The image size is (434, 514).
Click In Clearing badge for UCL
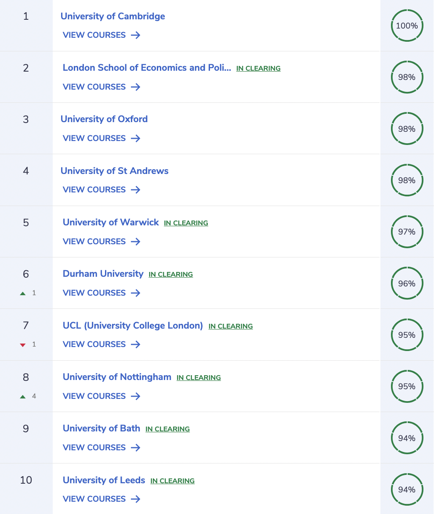pos(231,326)
